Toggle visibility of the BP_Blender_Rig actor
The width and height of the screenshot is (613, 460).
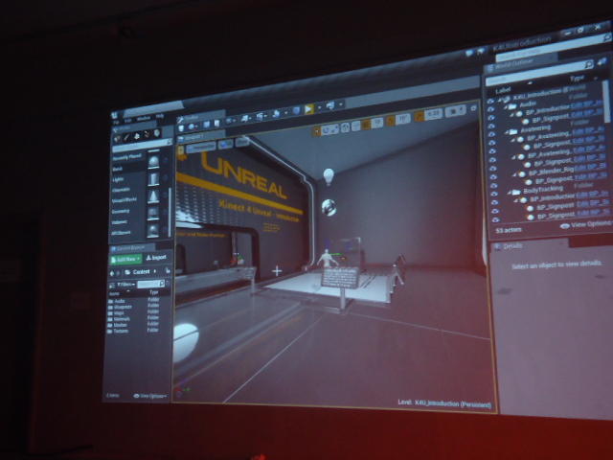(x=493, y=176)
